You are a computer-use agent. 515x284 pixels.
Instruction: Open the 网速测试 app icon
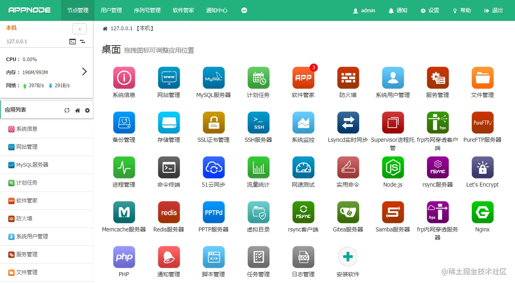coord(303,167)
